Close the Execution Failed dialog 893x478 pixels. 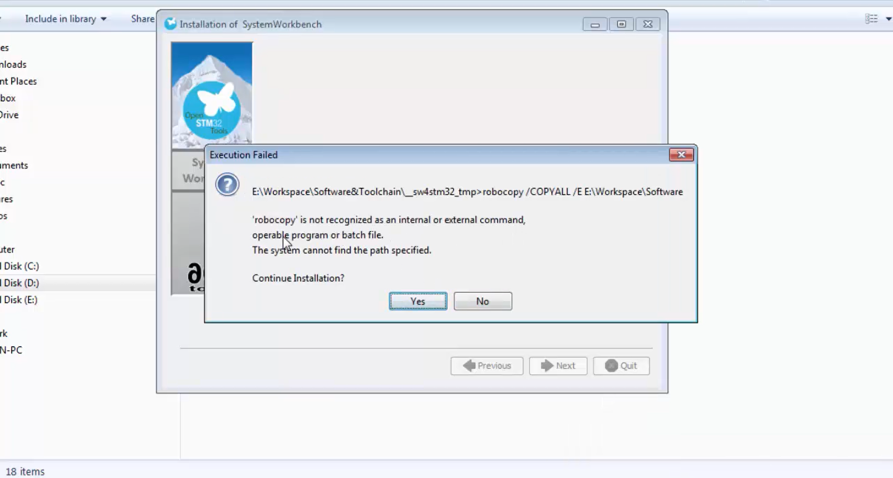point(681,155)
